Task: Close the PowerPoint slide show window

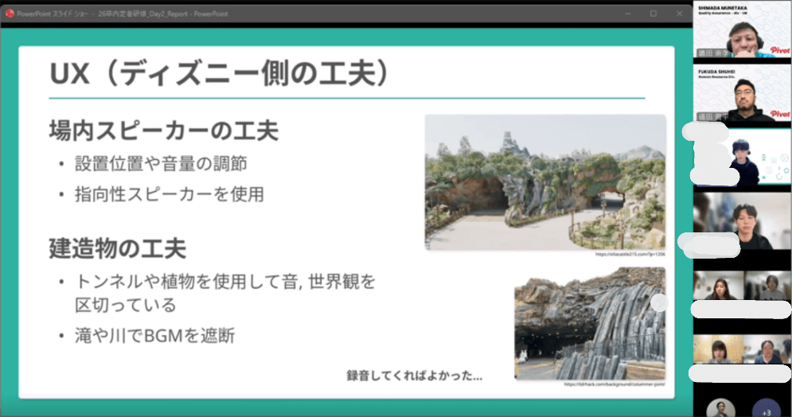Action: 679,14
